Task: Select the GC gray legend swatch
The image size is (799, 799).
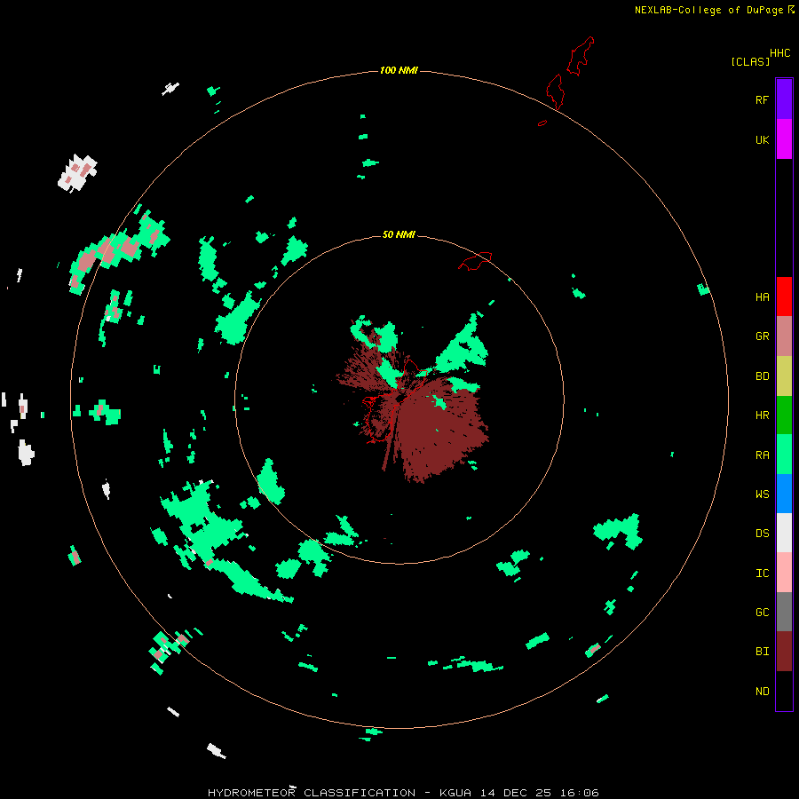Action: point(784,612)
